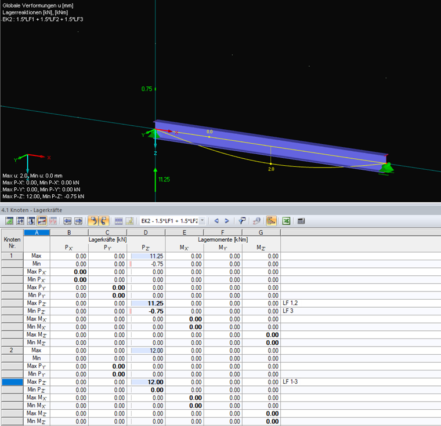Click the 'Lagermomente [kNm]' header
Image resolution: width=441 pixels, height=426 pixels.
point(223,239)
